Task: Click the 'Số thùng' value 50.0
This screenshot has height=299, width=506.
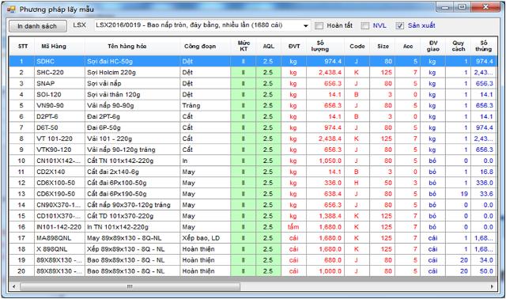Action: coord(483,271)
